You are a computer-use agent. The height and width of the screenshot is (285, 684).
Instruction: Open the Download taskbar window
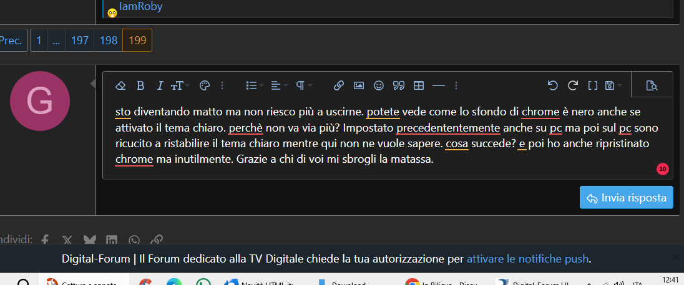tap(342, 283)
